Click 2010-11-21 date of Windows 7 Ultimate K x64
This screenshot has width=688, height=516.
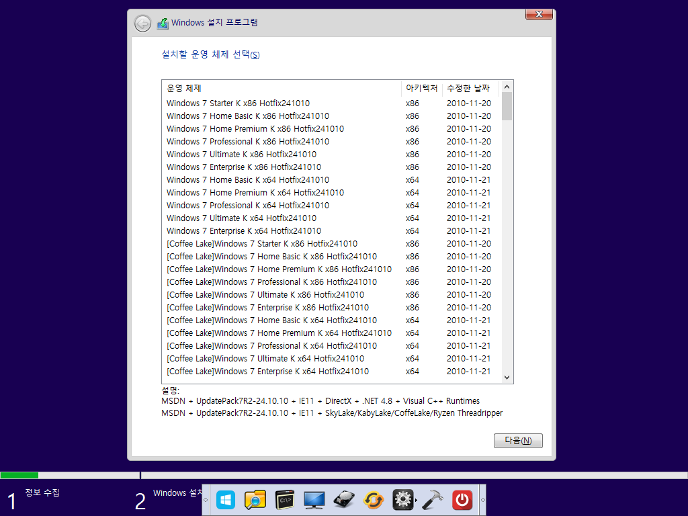[x=468, y=218]
